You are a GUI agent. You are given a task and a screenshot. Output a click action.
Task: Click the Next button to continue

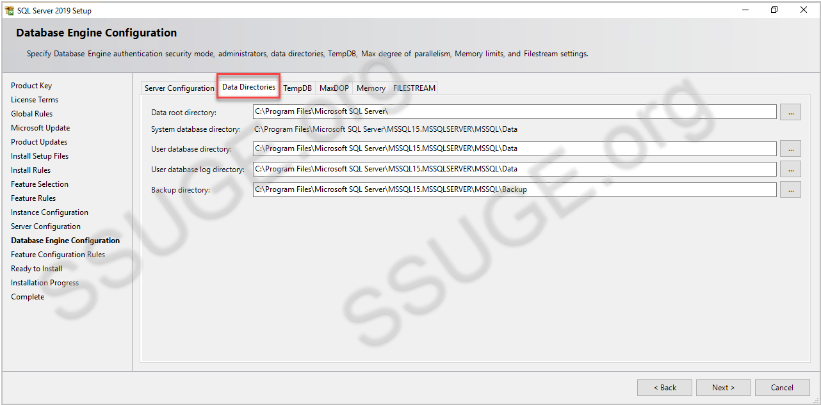point(723,387)
